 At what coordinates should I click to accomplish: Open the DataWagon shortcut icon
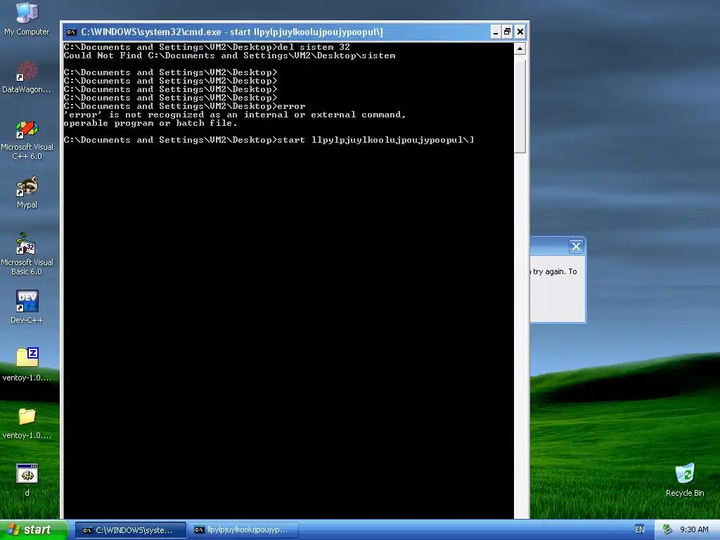(x=27, y=77)
